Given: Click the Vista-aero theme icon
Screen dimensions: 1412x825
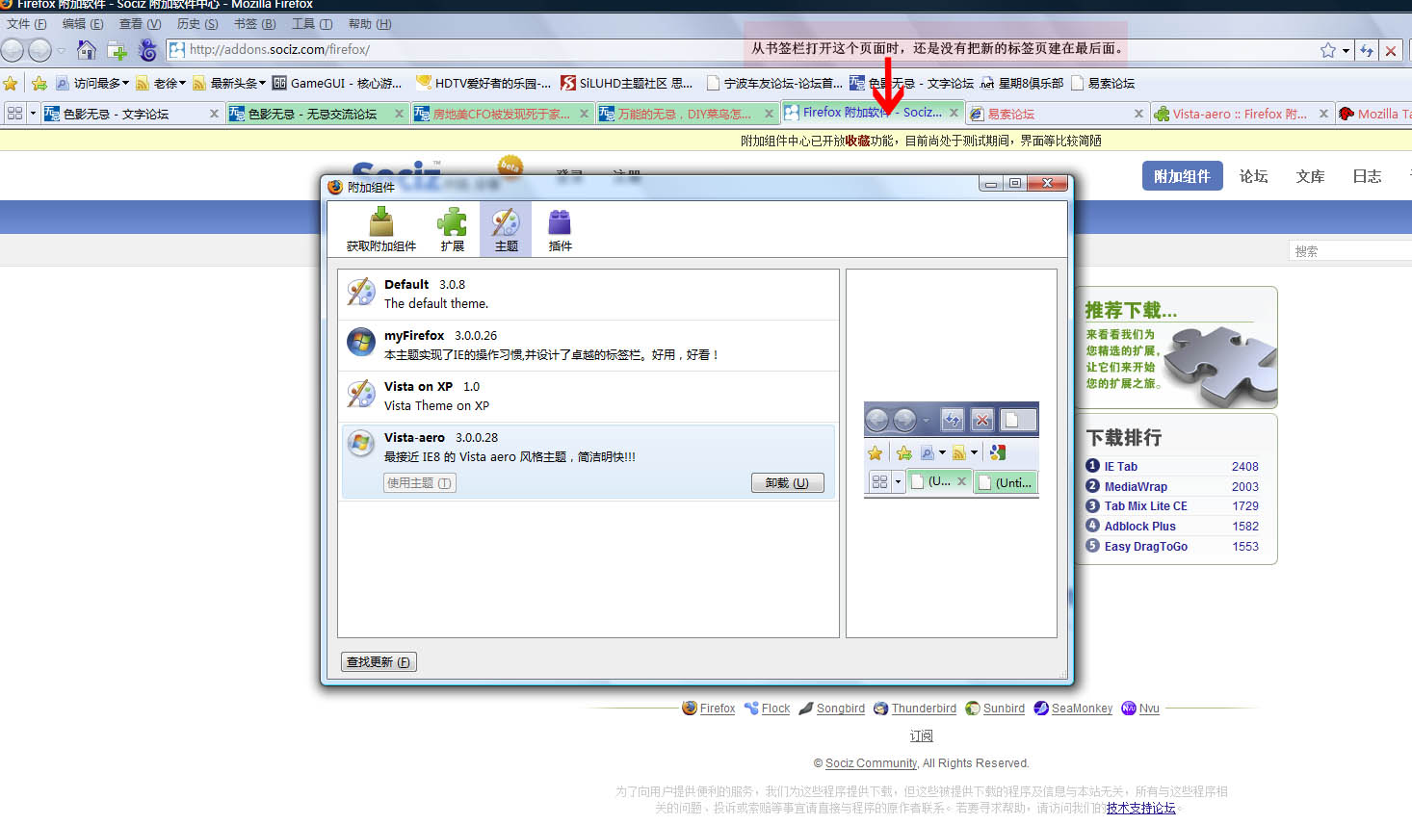Looking at the screenshot, I should point(361,444).
